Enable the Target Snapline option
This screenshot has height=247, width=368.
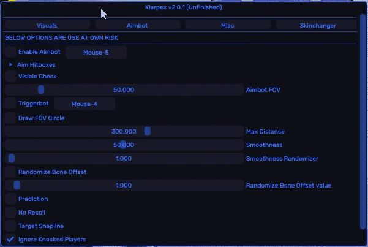[x=10, y=226]
